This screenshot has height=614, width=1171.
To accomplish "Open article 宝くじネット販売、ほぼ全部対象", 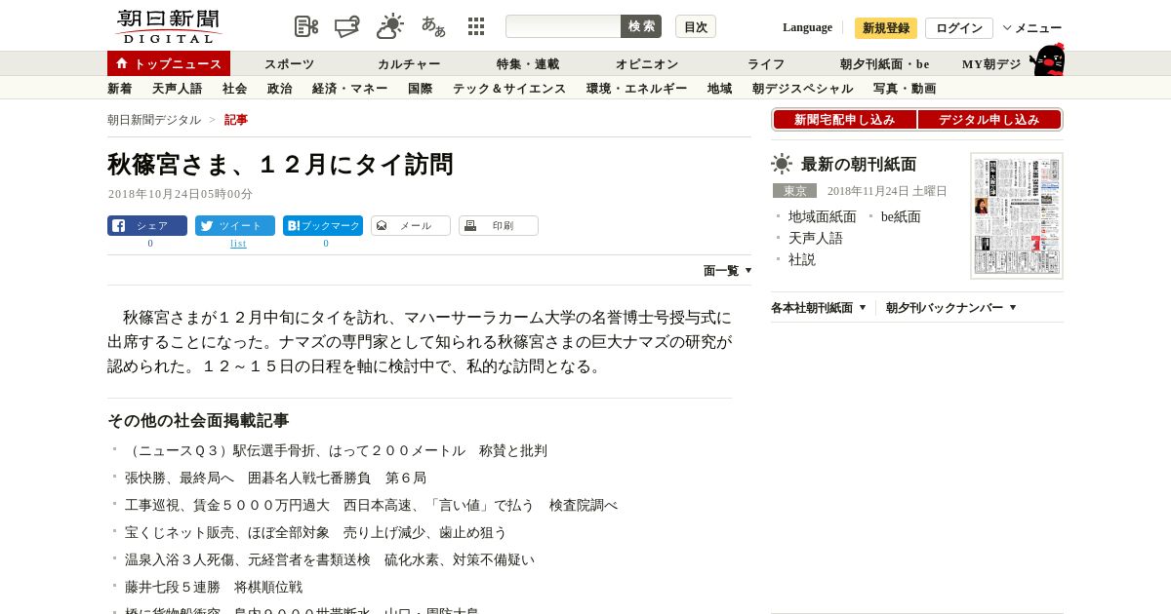I will [x=316, y=532].
